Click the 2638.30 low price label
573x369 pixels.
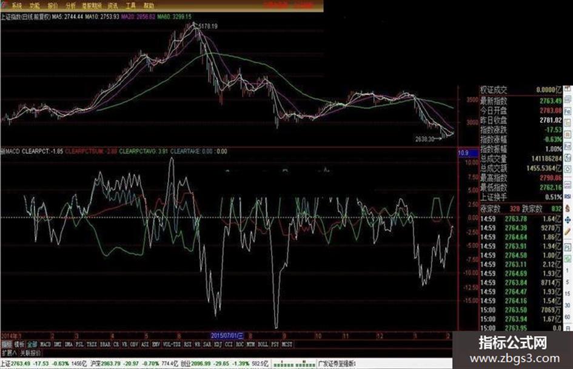[424, 139]
